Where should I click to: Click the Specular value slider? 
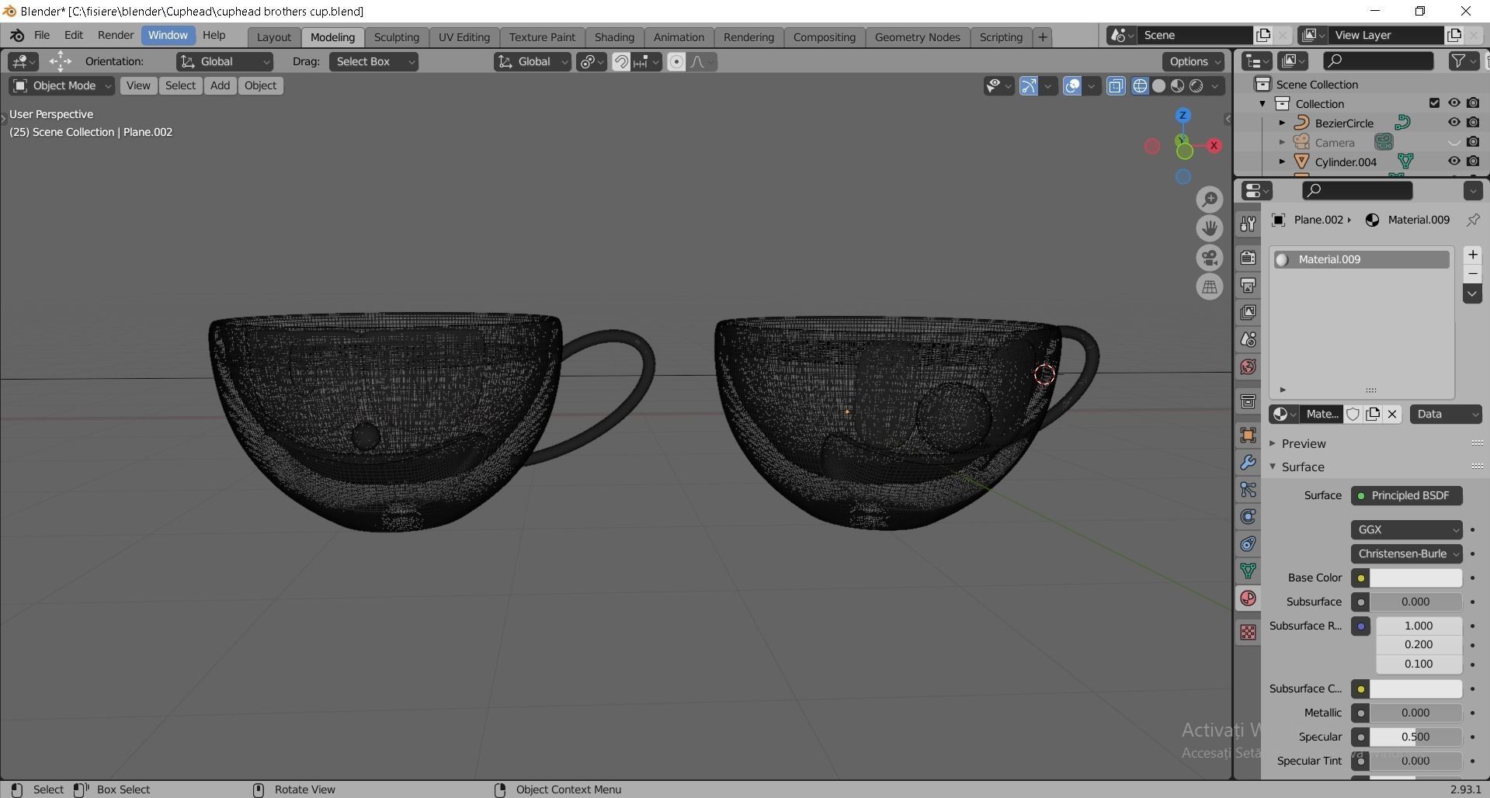1415,737
